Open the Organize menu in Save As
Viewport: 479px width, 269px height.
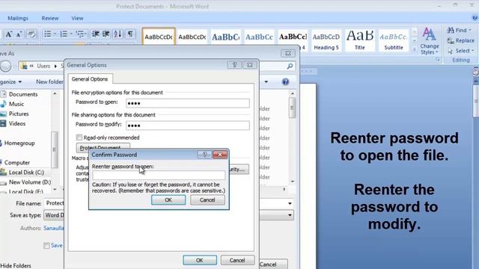10,81
